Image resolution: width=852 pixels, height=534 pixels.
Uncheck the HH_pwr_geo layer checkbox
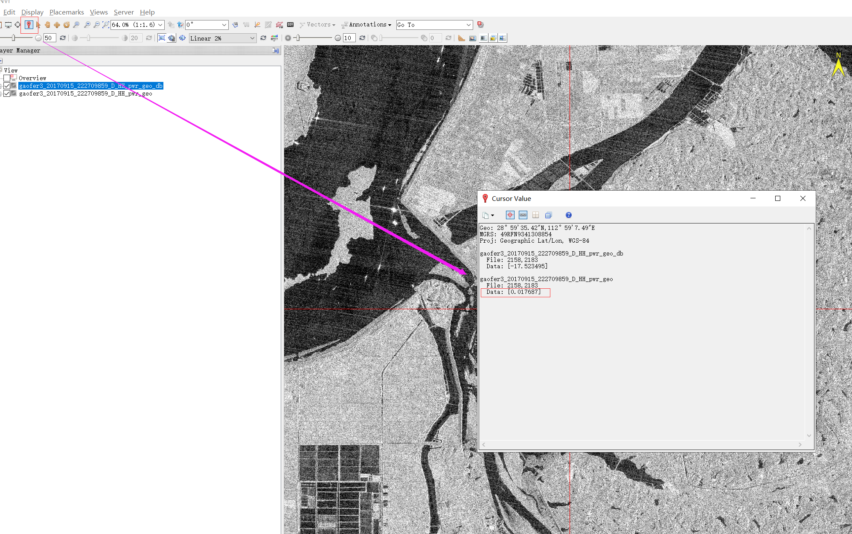[7, 93]
